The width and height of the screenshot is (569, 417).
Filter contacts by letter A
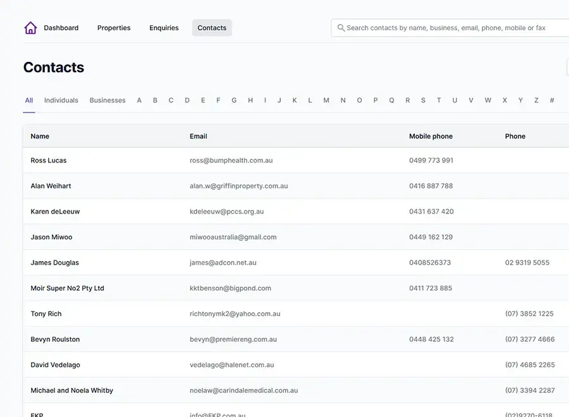point(139,100)
